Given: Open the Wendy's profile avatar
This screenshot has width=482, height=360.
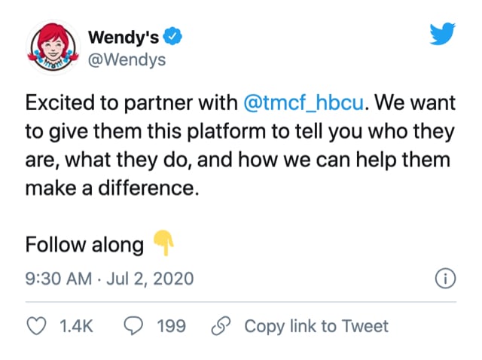Looking at the screenshot, I should pyautogui.click(x=53, y=47).
